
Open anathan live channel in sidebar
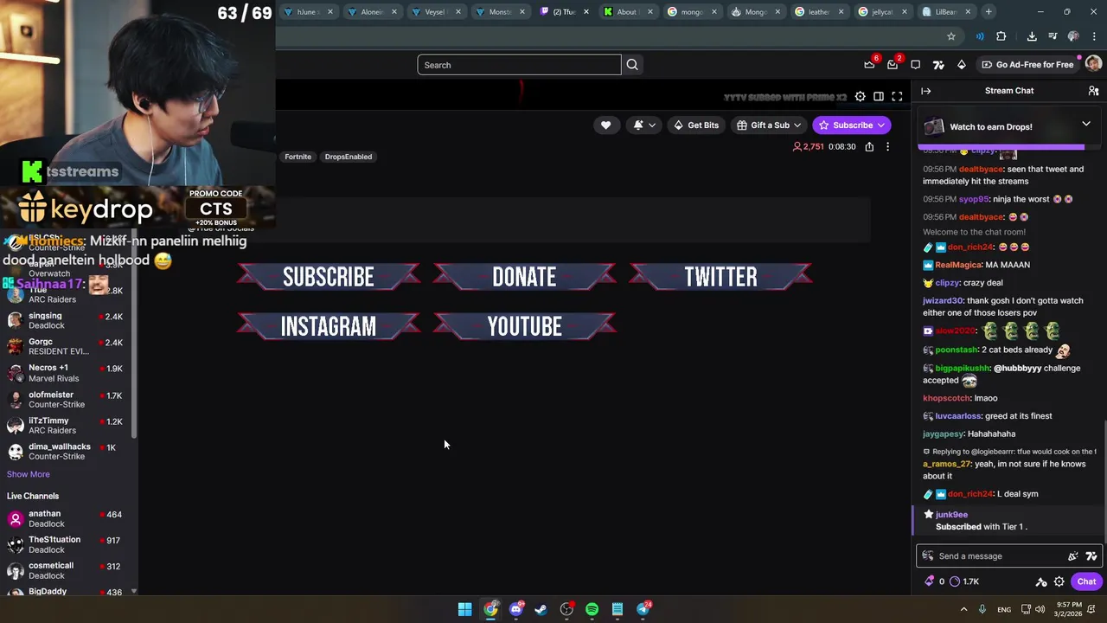pos(66,518)
